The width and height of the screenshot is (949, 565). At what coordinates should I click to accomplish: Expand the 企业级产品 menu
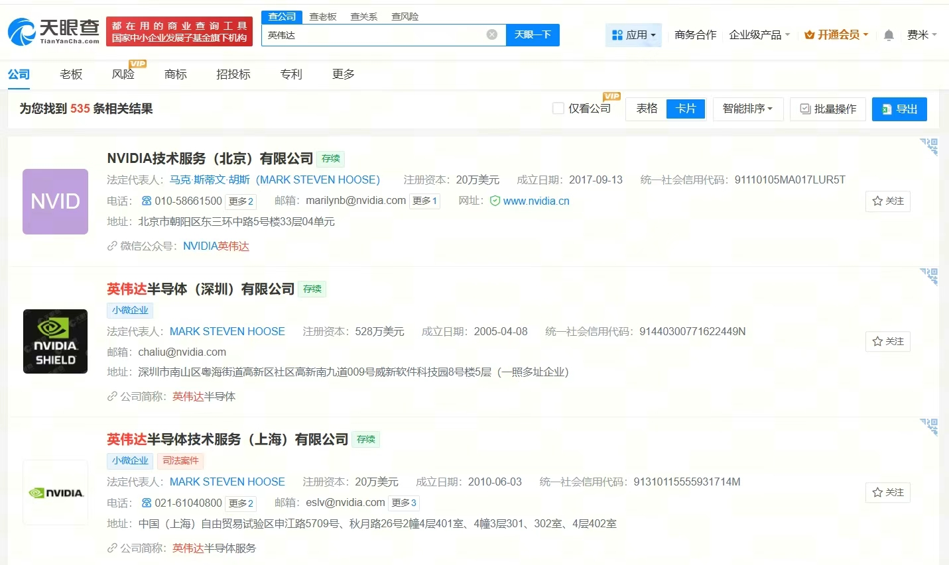(759, 34)
